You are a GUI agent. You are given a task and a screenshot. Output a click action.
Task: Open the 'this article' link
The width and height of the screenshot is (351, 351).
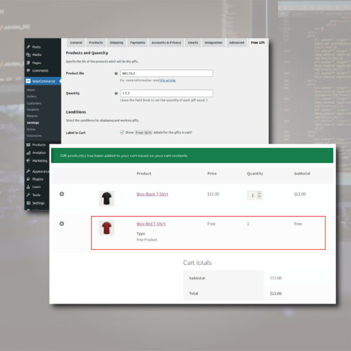click(168, 81)
